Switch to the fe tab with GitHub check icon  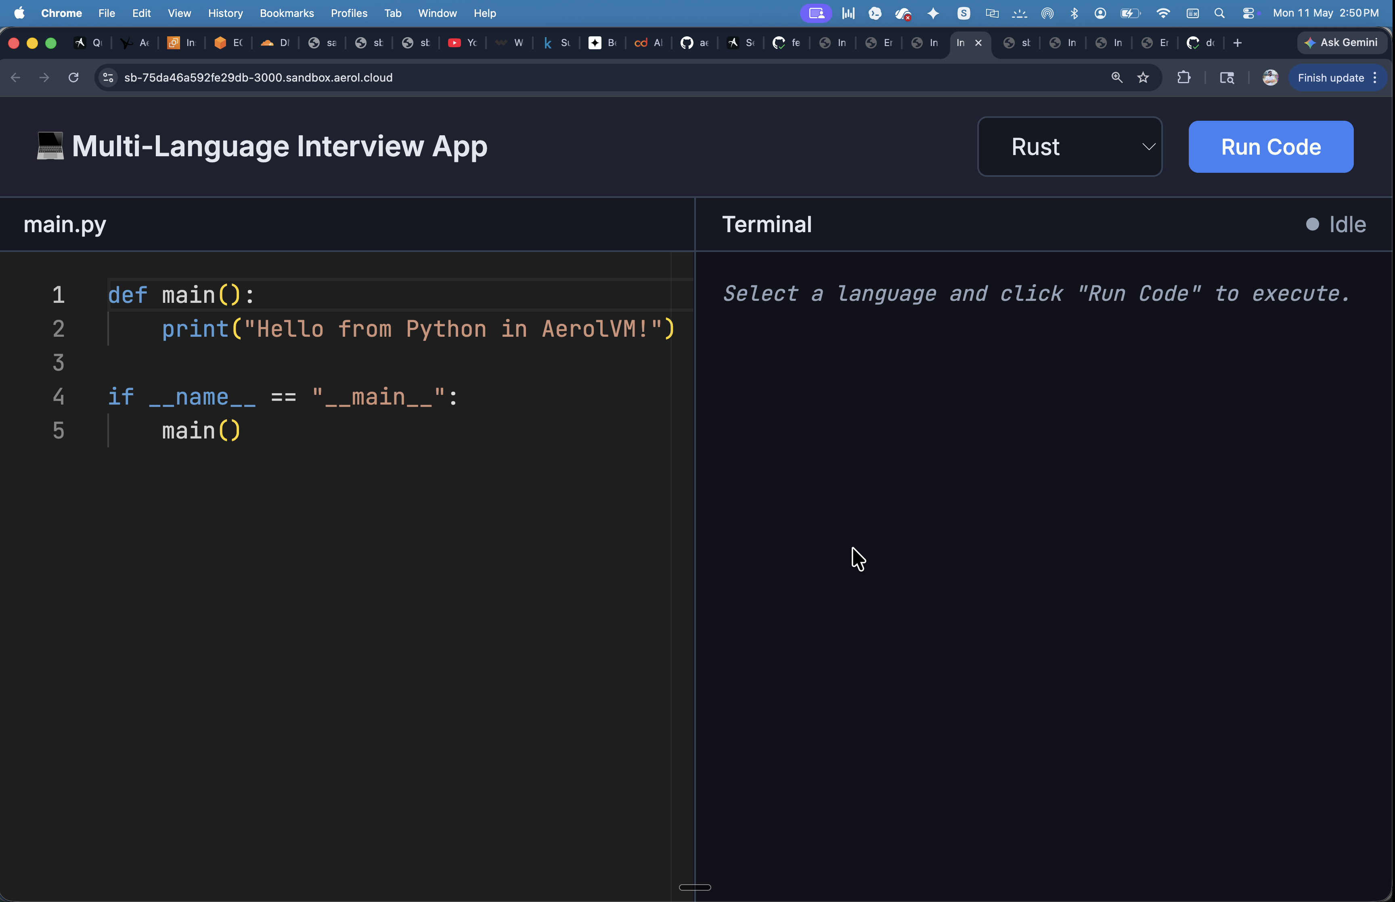pos(786,43)
